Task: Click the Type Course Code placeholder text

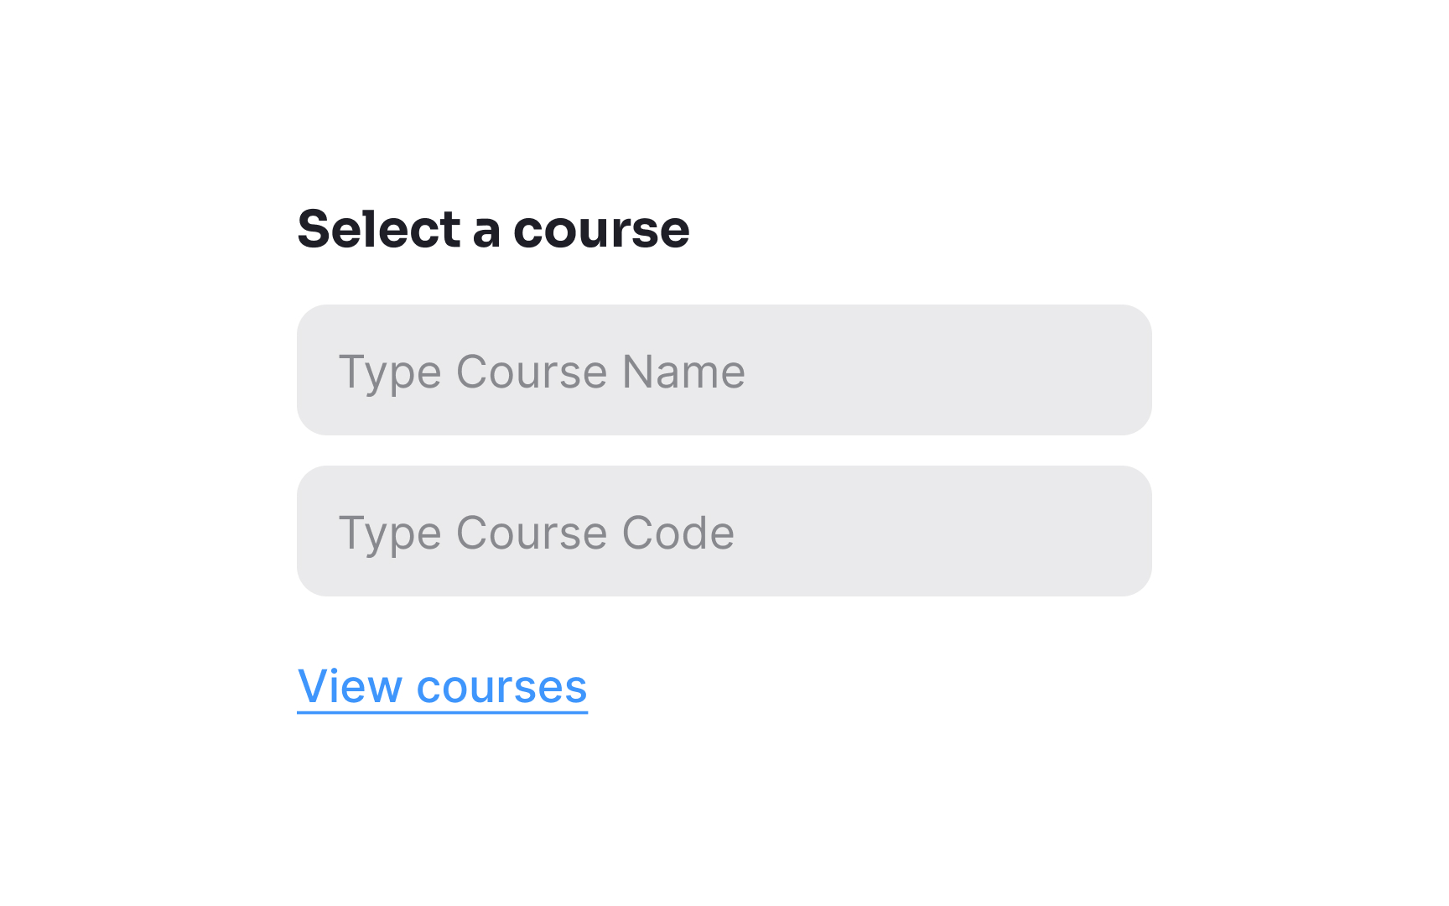Action: pos(538,532)
